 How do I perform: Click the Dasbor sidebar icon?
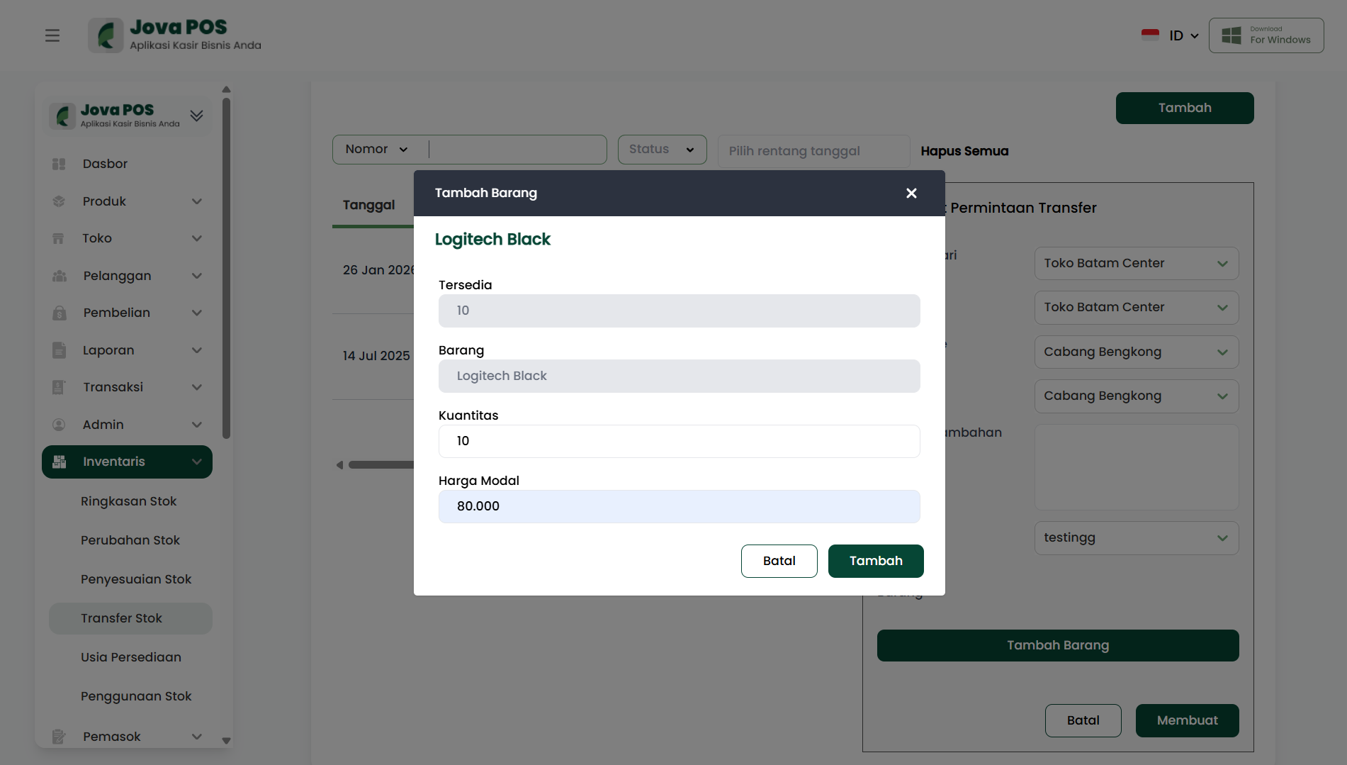(x=59, y=164)
